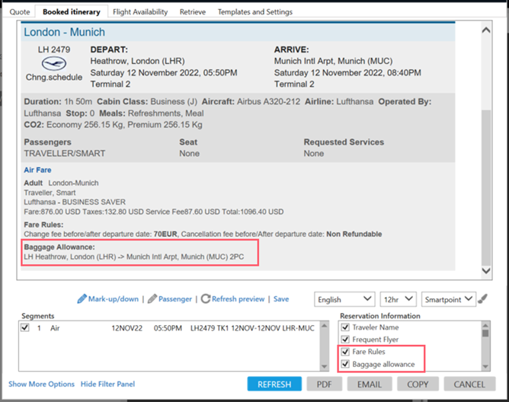This screenshot has height=402, width=509.
Task: Click the Passenger edit icon
Action: coord(152,299)
